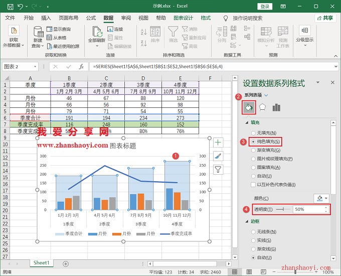Open Name Box dropdown arrow

[x=35, y=67]
